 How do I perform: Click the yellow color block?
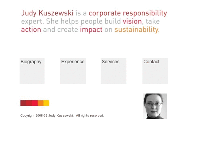coord(46,103)
